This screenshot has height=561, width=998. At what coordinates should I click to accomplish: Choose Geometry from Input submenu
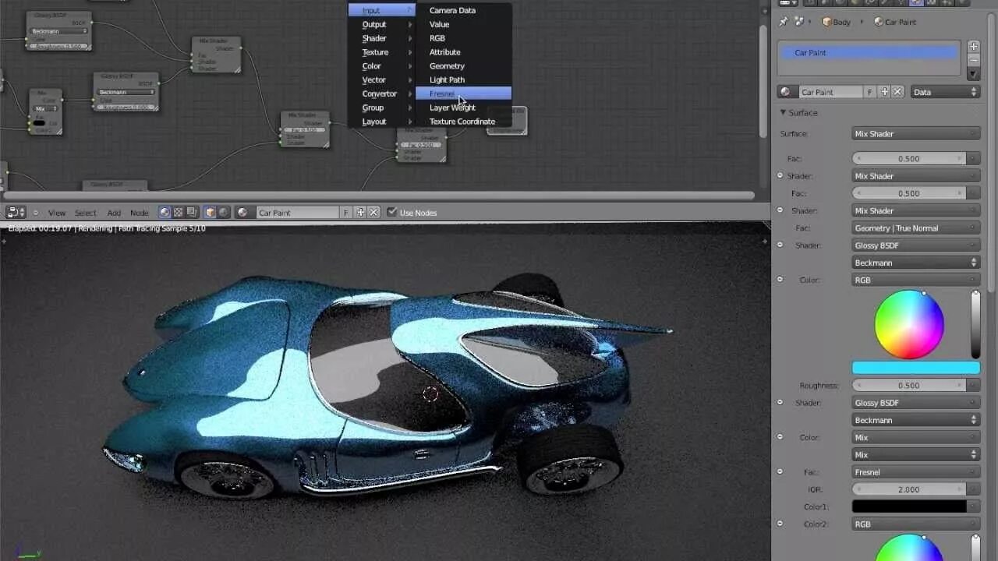(464, 66)
